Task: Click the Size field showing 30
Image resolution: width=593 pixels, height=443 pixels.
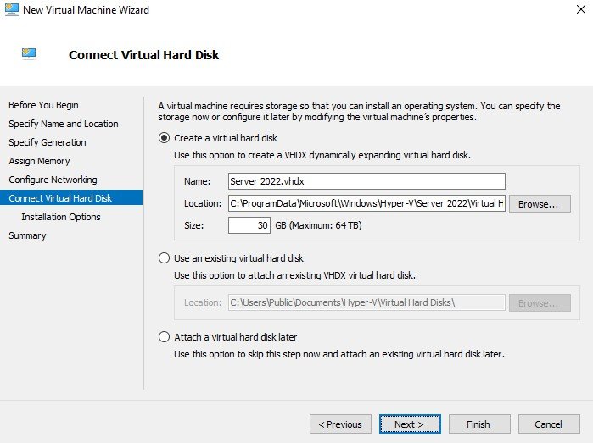Action: (x=249, y=225)
